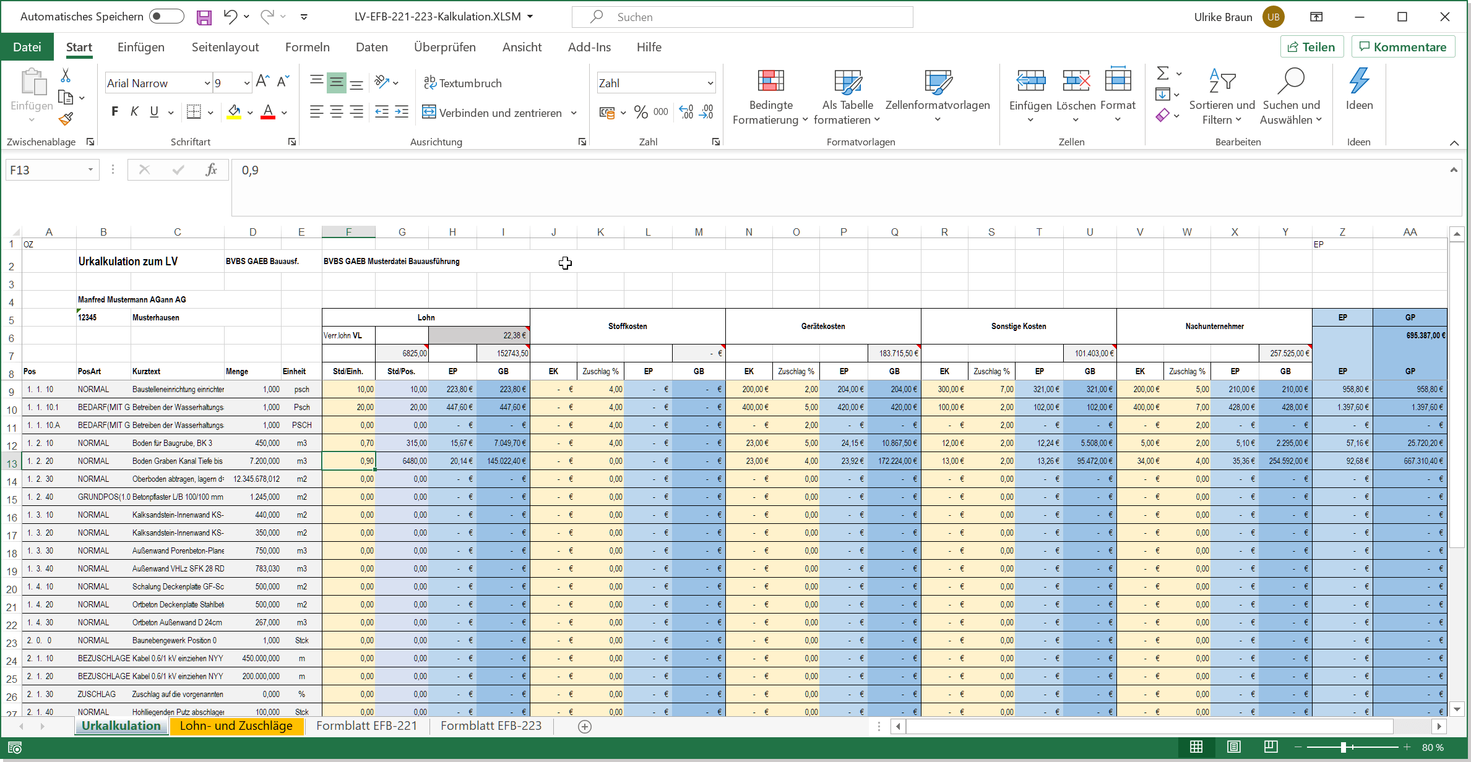Click the Kommentare button
Image resolution: width=1471 pixels, height=762 pixels.
coord(1402,47)
